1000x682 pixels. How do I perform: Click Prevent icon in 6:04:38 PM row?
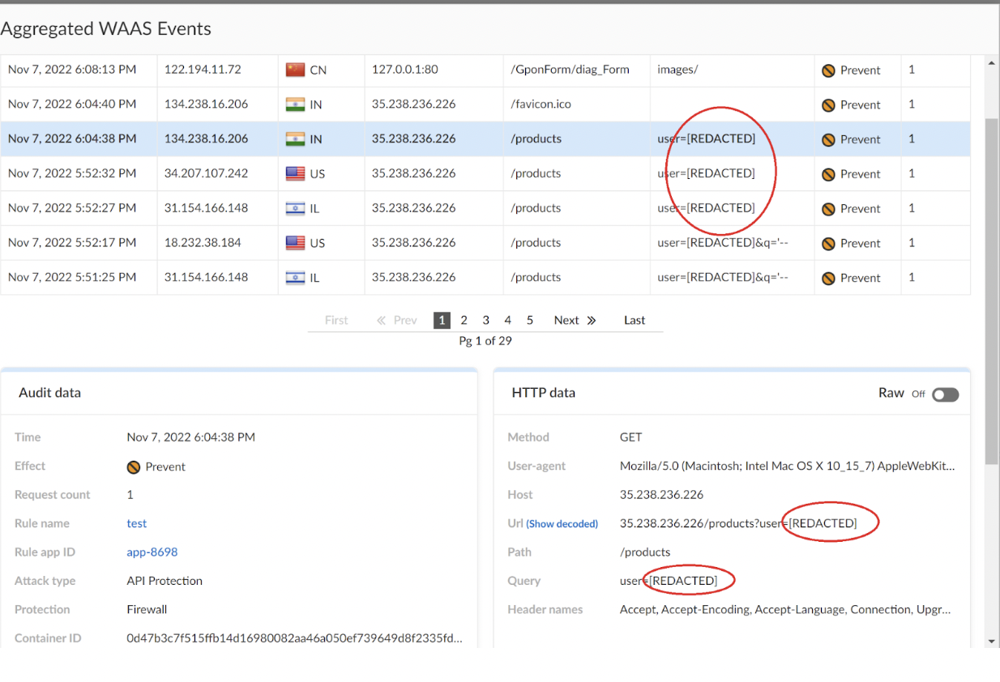[828, 139]
